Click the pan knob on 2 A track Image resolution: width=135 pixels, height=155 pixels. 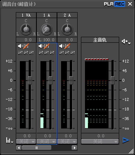tap(67, 29)
